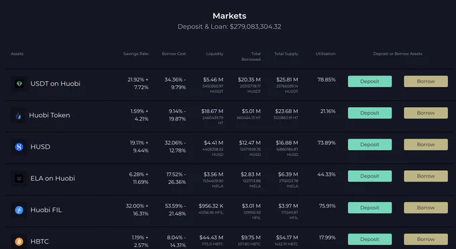The width and height of the screenshot is (456, 249).
Task: Click the ELA on Huobi icon
Action: [x=19, y=179]
